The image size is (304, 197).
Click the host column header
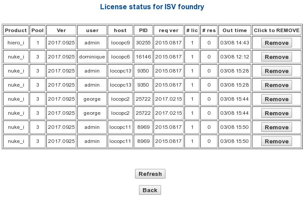(x=120, y=30)
